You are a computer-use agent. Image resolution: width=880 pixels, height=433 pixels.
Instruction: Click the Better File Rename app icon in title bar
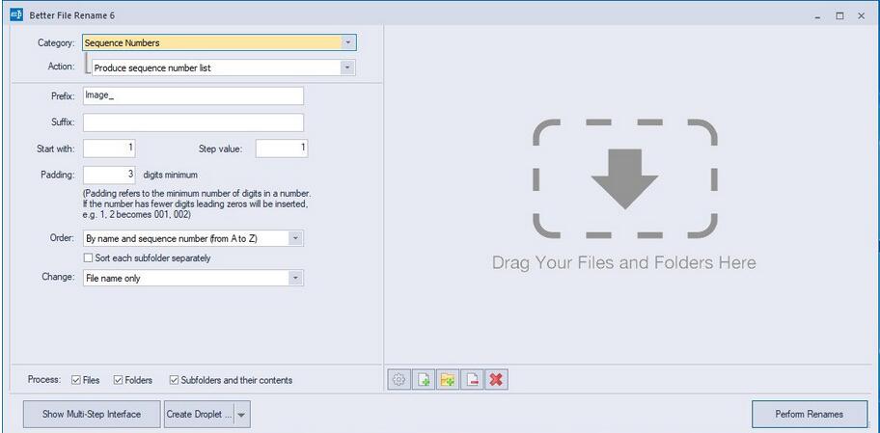click(x=15, y=15)
